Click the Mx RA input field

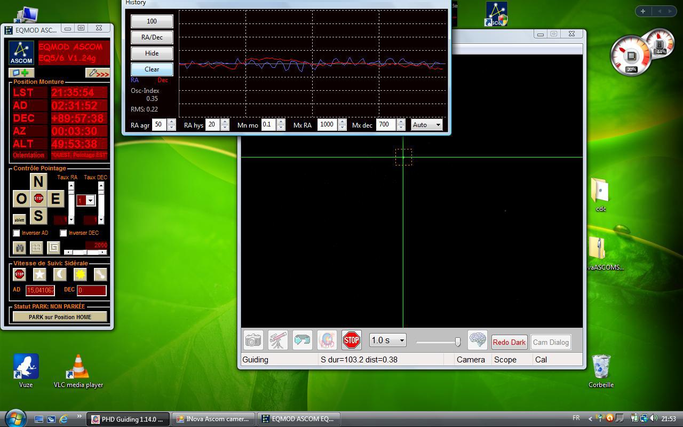(x=328, y=124)
